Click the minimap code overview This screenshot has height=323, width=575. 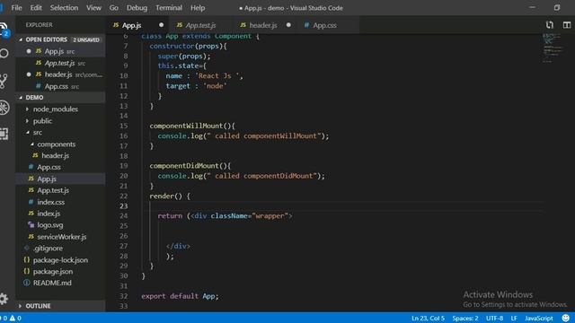pyautogui.click(x=553, y=48)
